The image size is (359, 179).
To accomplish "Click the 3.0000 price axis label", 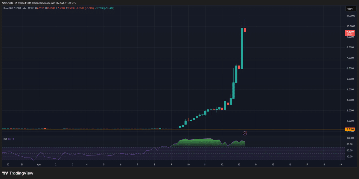I will pyautogui.click(x=350, y=100).
